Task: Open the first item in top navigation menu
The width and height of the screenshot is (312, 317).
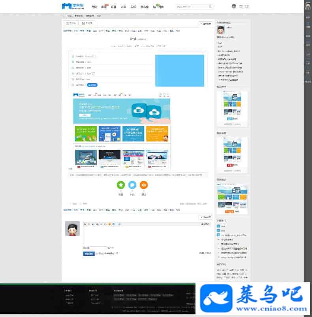Action: 94,7
